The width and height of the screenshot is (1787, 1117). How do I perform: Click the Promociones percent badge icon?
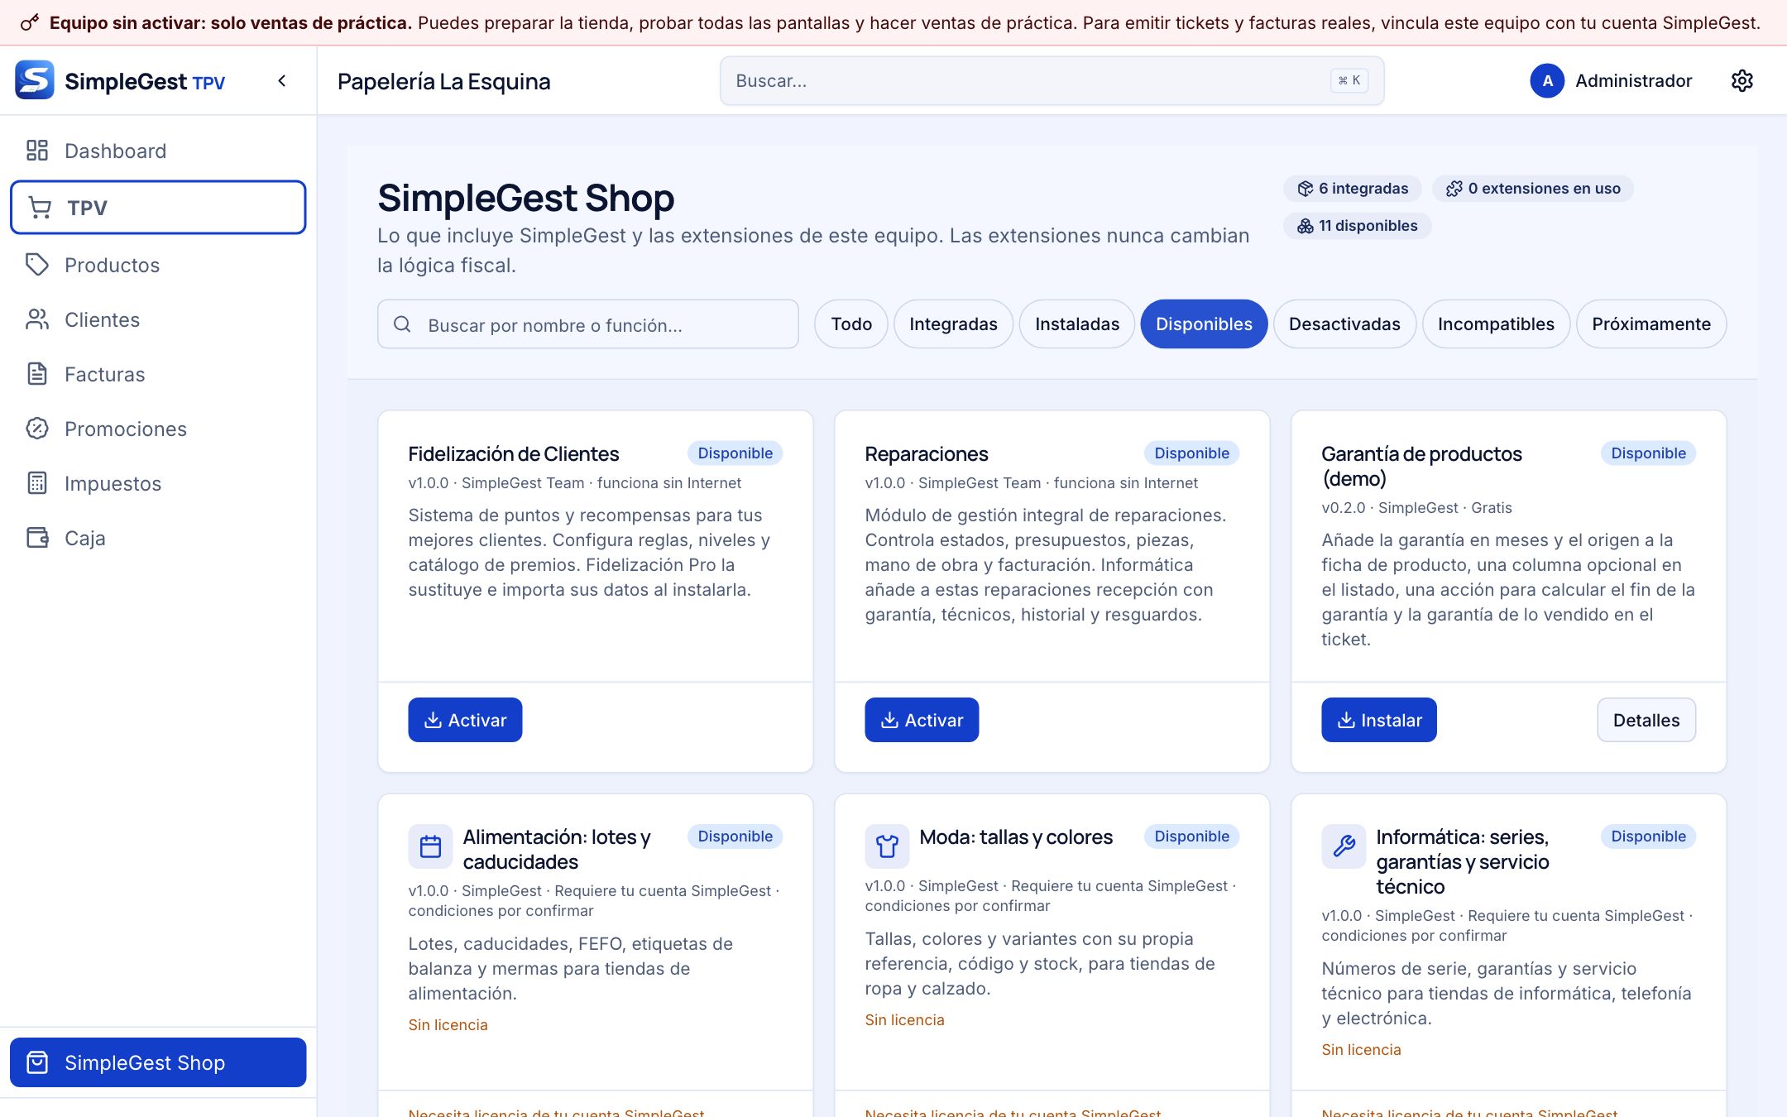(37, 429)
